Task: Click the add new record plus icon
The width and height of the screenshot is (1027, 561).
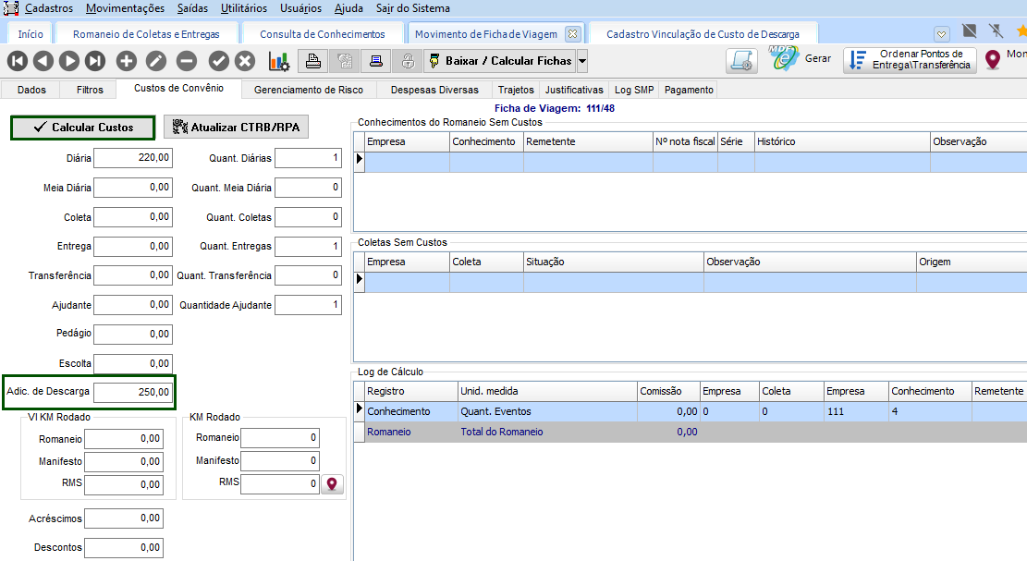Action: [127, 61]
